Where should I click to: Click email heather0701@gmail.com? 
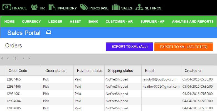pyautogui.click(x=161, y=87)
